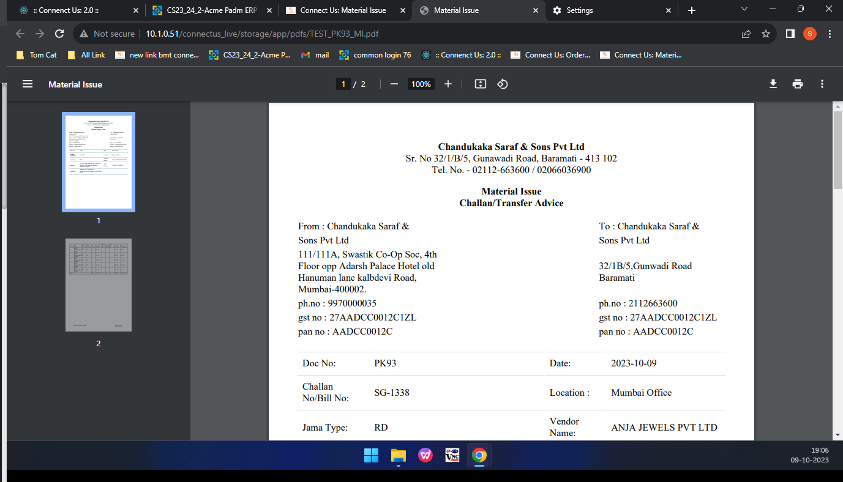Open the common login 76 bookmark

[x=375, y=55]
